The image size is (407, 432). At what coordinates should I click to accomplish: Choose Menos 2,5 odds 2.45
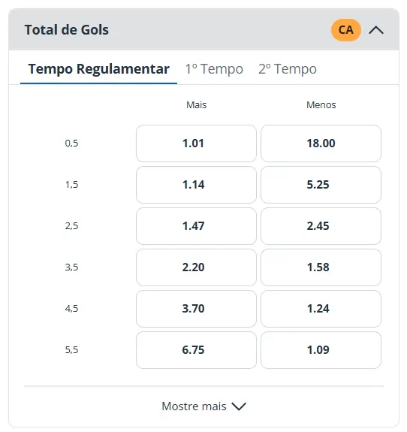tap(321, 226)
